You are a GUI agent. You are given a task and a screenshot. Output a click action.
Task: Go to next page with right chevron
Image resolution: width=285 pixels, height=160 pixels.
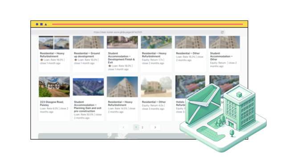(155, 128)
